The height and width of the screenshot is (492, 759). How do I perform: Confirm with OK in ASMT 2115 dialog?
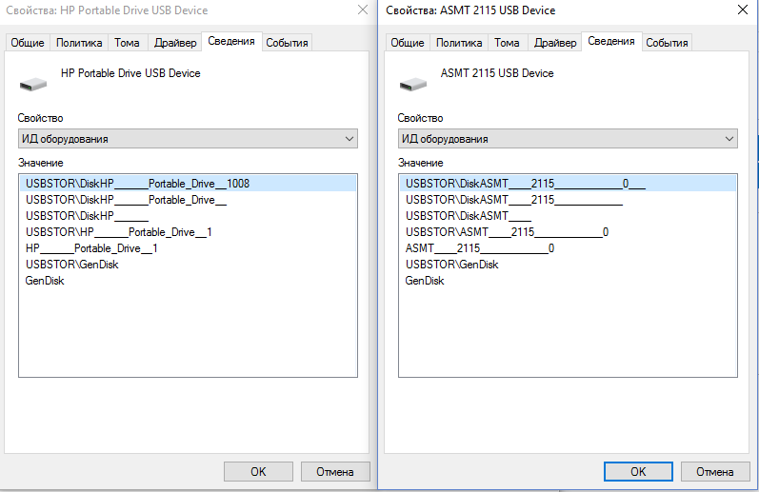[x=638, y=471]
